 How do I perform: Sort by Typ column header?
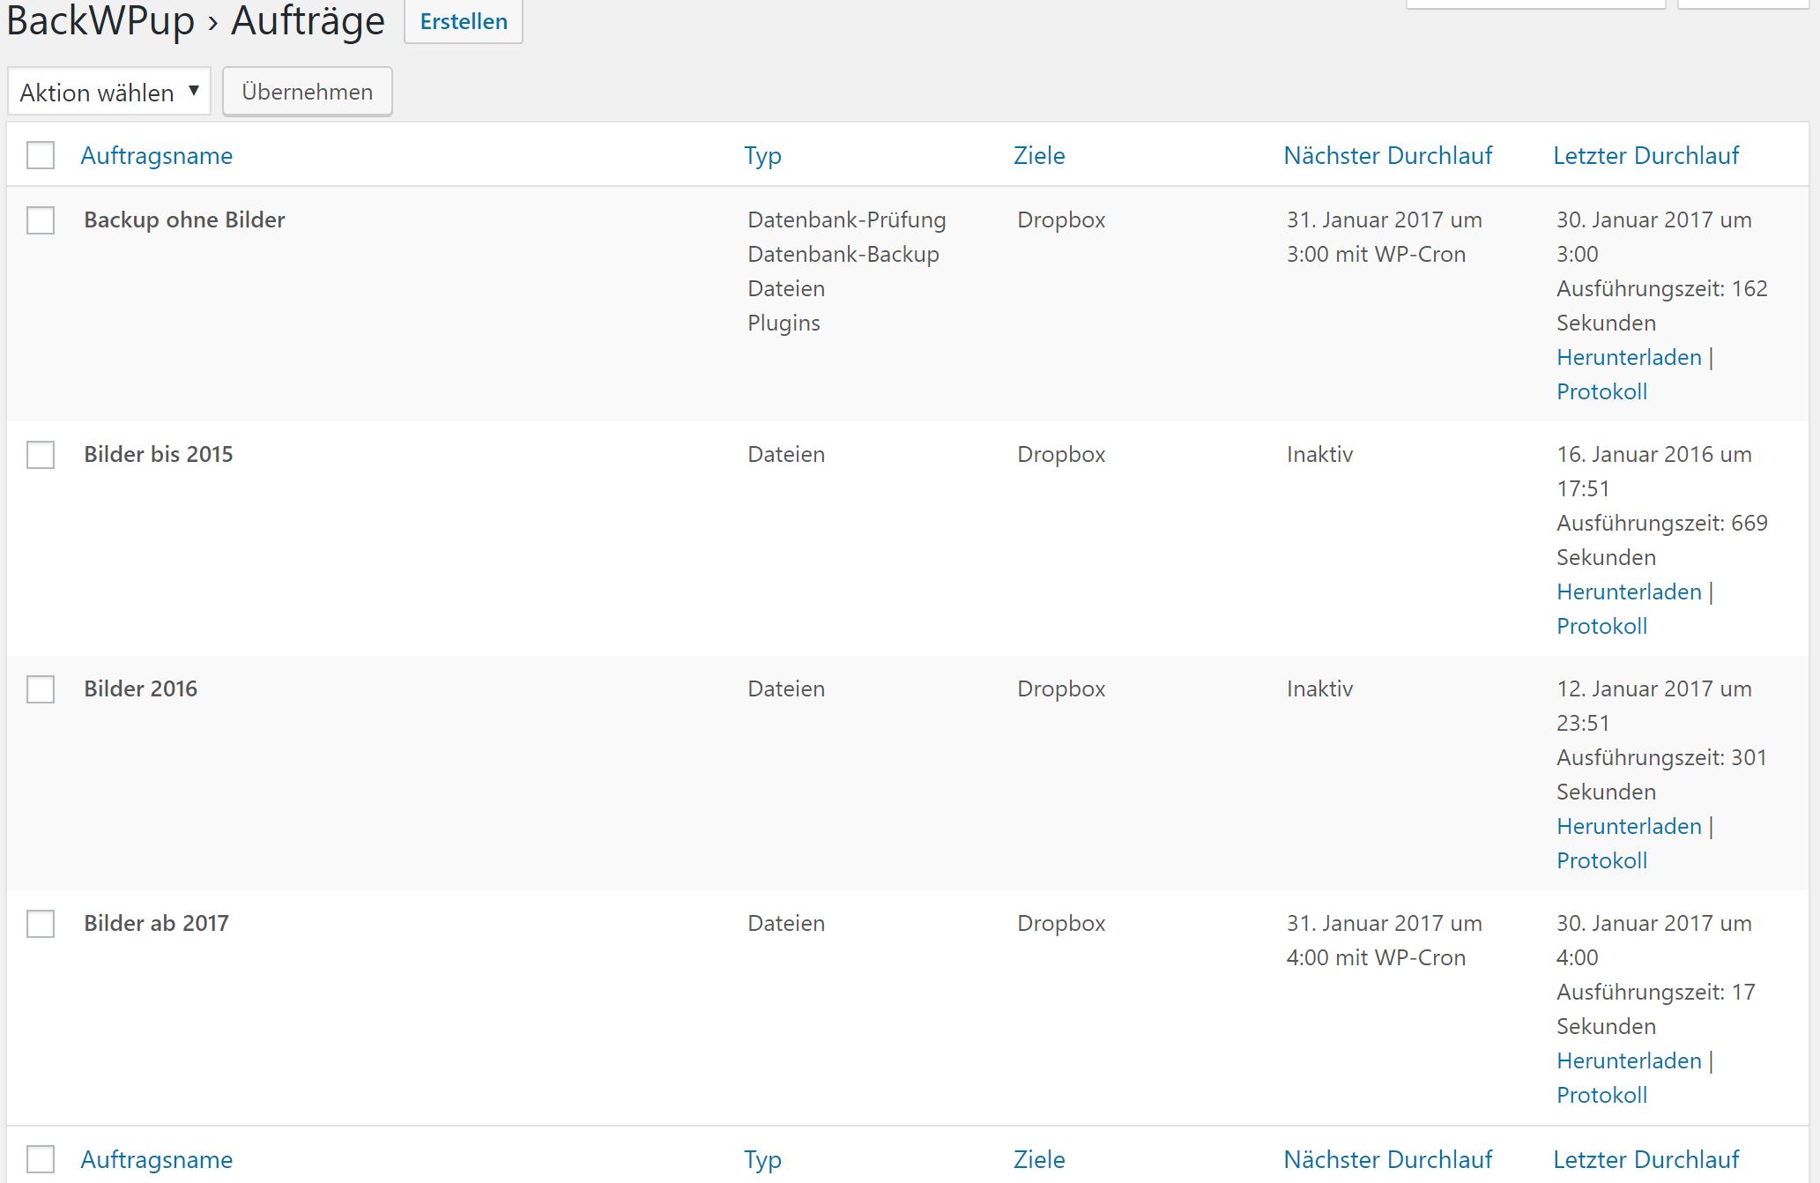tap(762, 156)
